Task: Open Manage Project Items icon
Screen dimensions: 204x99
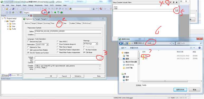Action: 49,12
